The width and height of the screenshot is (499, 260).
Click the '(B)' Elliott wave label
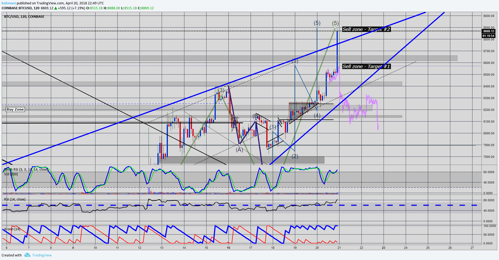(255, 116)
